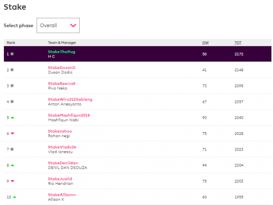Click manager name Mashfiqun Nabi
The width and height of the screenshot is (273, 205).
click(63, 120)
